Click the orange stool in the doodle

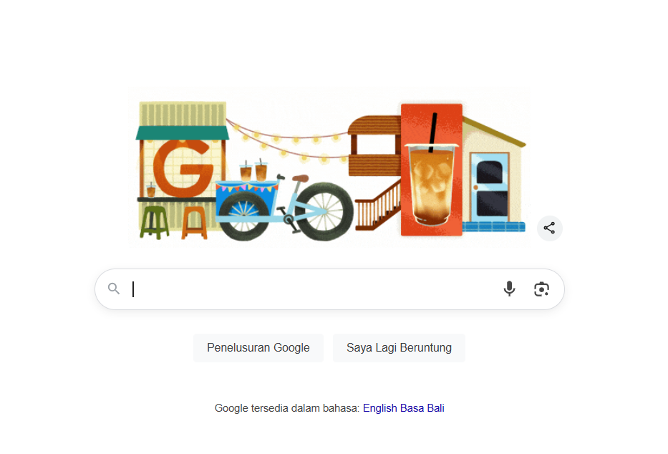tap(194, 223)
